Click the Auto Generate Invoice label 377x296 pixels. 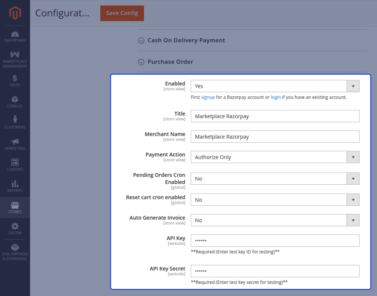pyautogui.click(x=157, y=218)
